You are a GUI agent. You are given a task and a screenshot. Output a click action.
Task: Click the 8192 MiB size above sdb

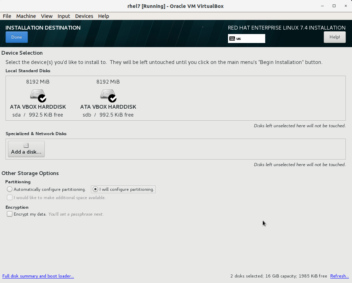tap(108, 82)
